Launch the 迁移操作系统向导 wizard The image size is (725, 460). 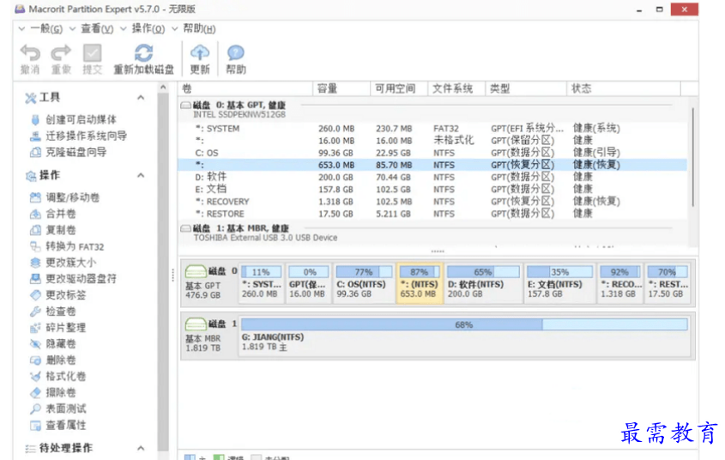pos(86,136)
